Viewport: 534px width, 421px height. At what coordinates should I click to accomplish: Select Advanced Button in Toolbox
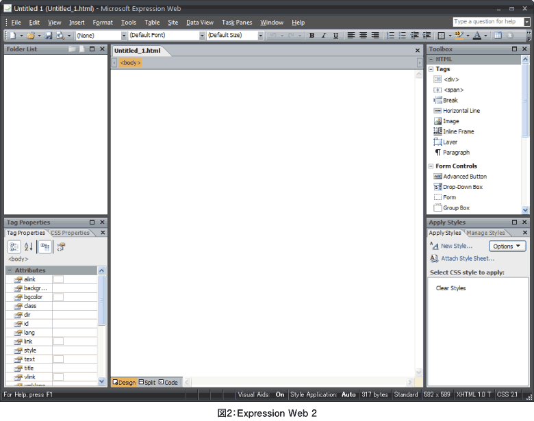click(x=460, y=177)
